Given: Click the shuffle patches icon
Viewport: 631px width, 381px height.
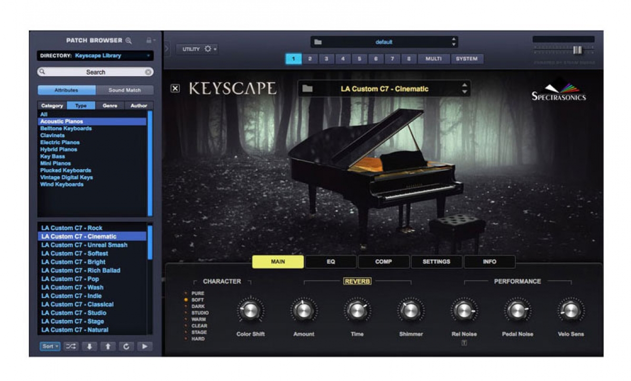Looking at the screenshot, I should (70, 346).
